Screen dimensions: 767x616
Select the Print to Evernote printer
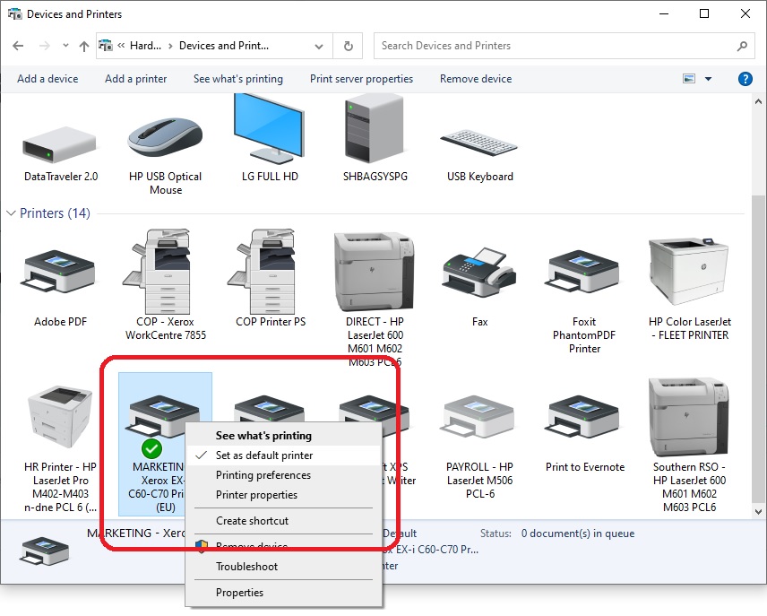[584, 417]
